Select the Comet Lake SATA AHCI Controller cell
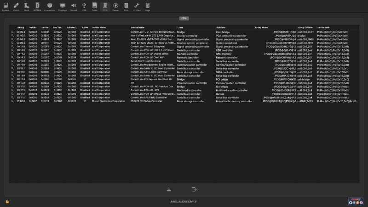Viewport: 368px width, 207px height. tap(149, 72)
